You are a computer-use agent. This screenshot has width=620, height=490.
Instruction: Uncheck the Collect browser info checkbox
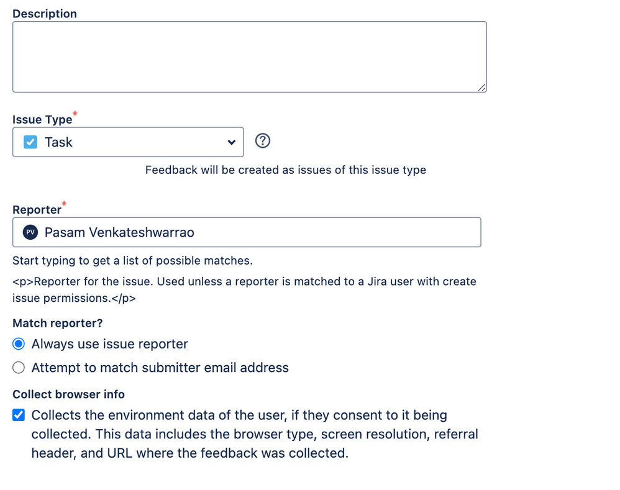coord(18,414)
